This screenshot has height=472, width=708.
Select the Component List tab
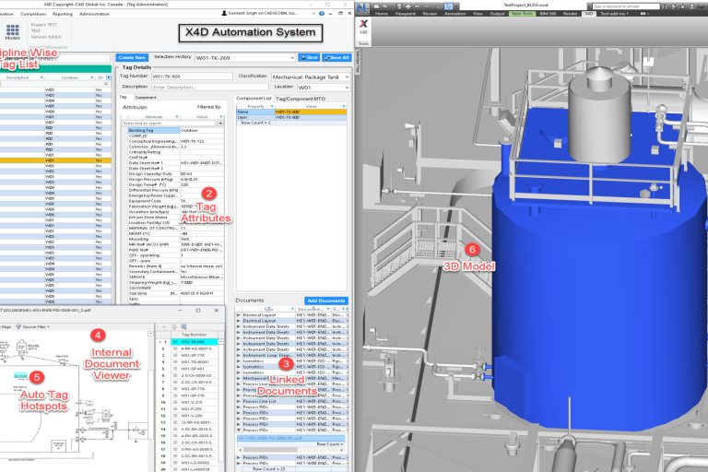click(254, 98)
